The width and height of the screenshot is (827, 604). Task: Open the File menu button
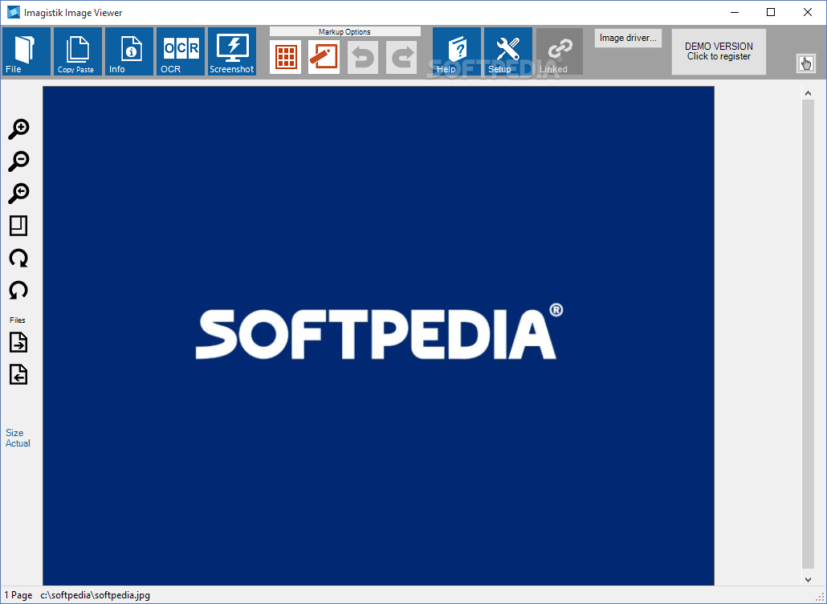pyautogui.click(x=26, y=51)
